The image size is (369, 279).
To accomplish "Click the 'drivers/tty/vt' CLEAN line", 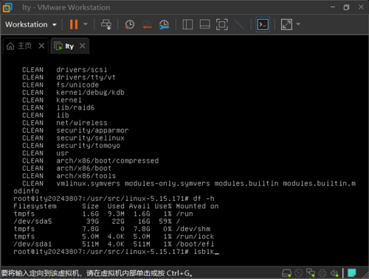I will (x=69, y=77).
